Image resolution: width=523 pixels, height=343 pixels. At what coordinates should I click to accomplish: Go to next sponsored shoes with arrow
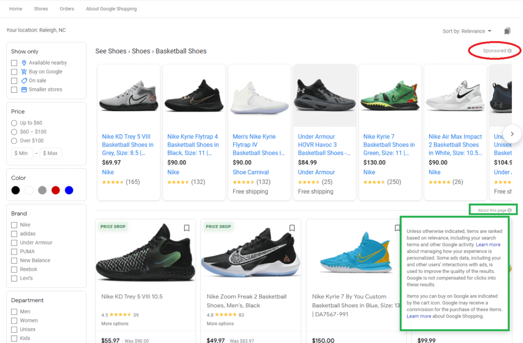512,134
